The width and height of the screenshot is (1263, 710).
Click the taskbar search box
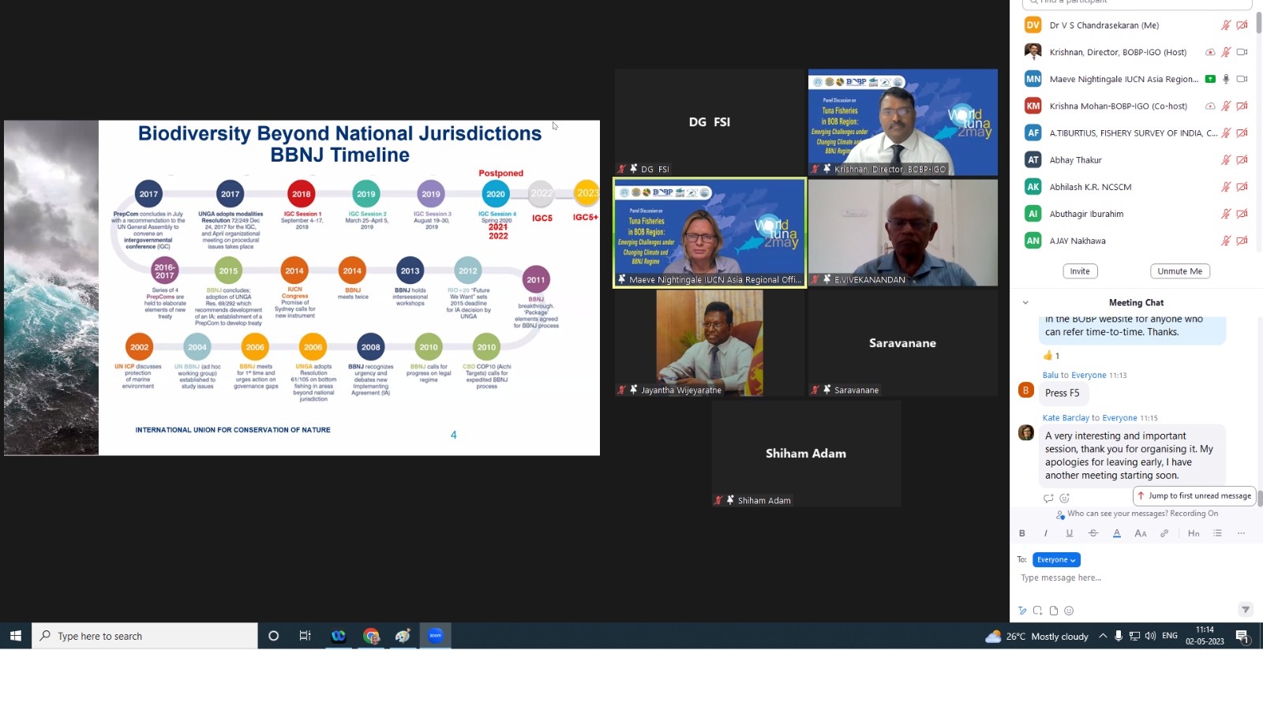144,636
